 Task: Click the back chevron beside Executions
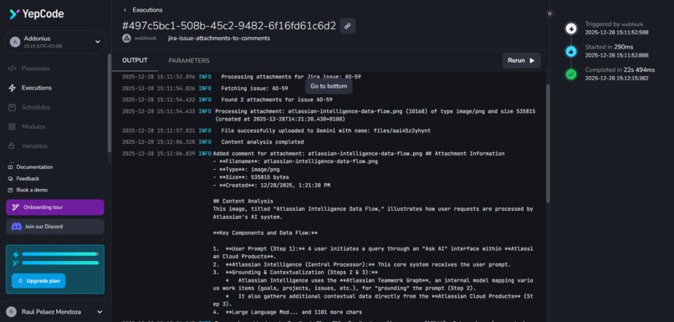tap(125, 10)
